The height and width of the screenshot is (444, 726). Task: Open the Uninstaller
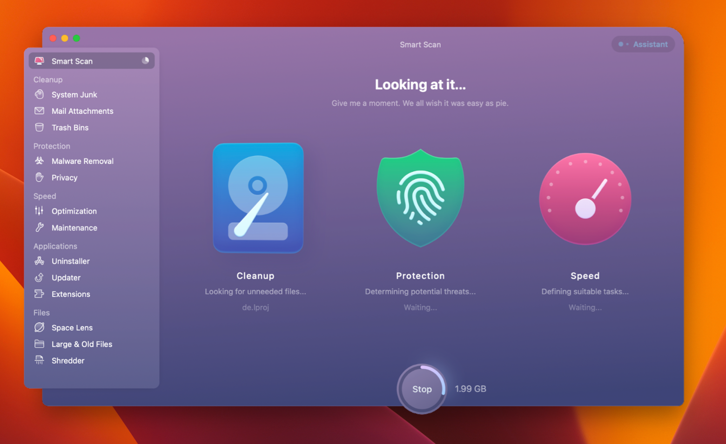70,261
